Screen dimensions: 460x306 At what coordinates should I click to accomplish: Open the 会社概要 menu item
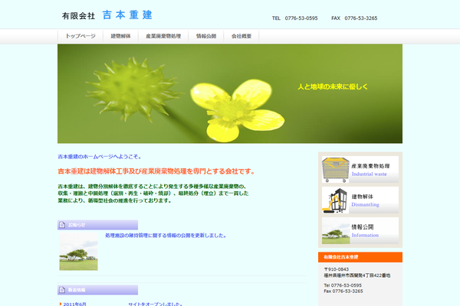coord(242,36)
